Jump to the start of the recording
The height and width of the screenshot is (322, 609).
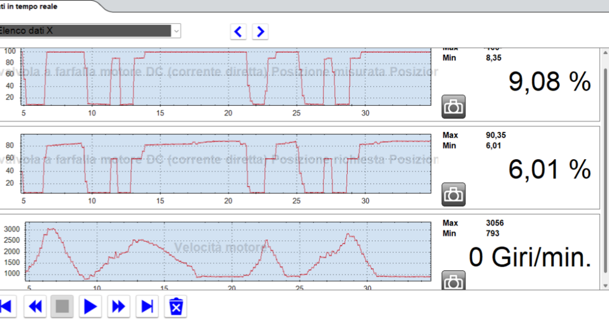(x=6, y=306)
